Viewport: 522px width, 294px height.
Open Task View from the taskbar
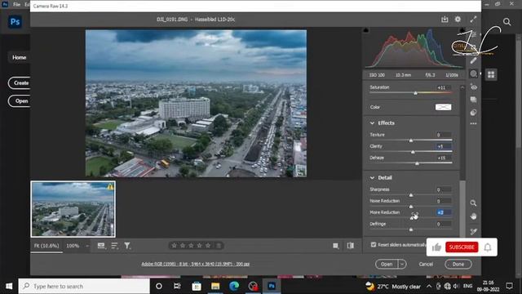(177, 286)
